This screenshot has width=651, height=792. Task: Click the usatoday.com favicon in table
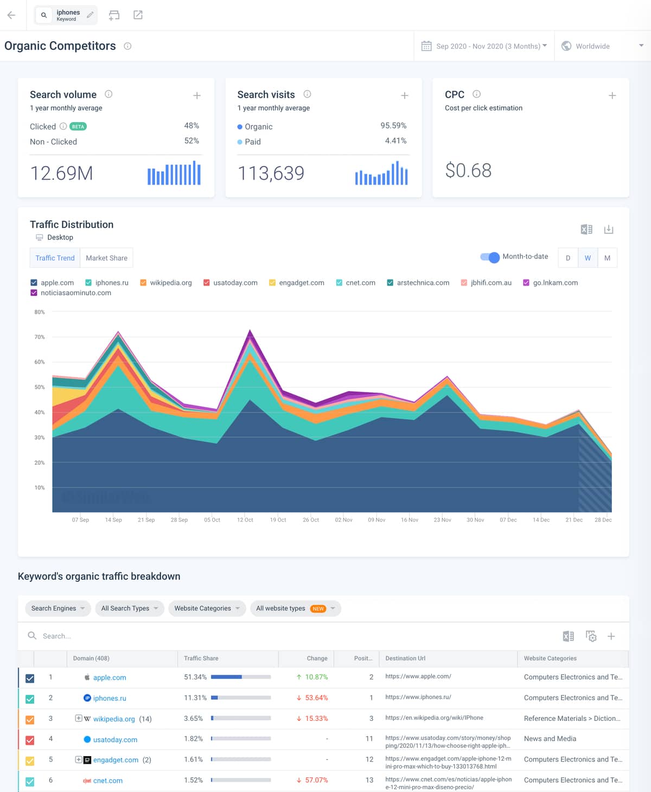point(87,739)
